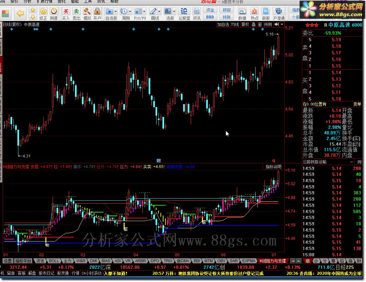This screenshot has width=366, height=282.
Task: Click the 研报 button
Action: (x=227, y=10)
